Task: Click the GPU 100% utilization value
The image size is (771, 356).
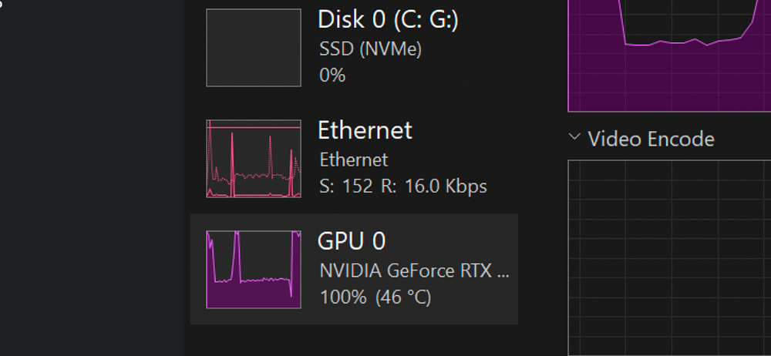Action: [343, 297]
